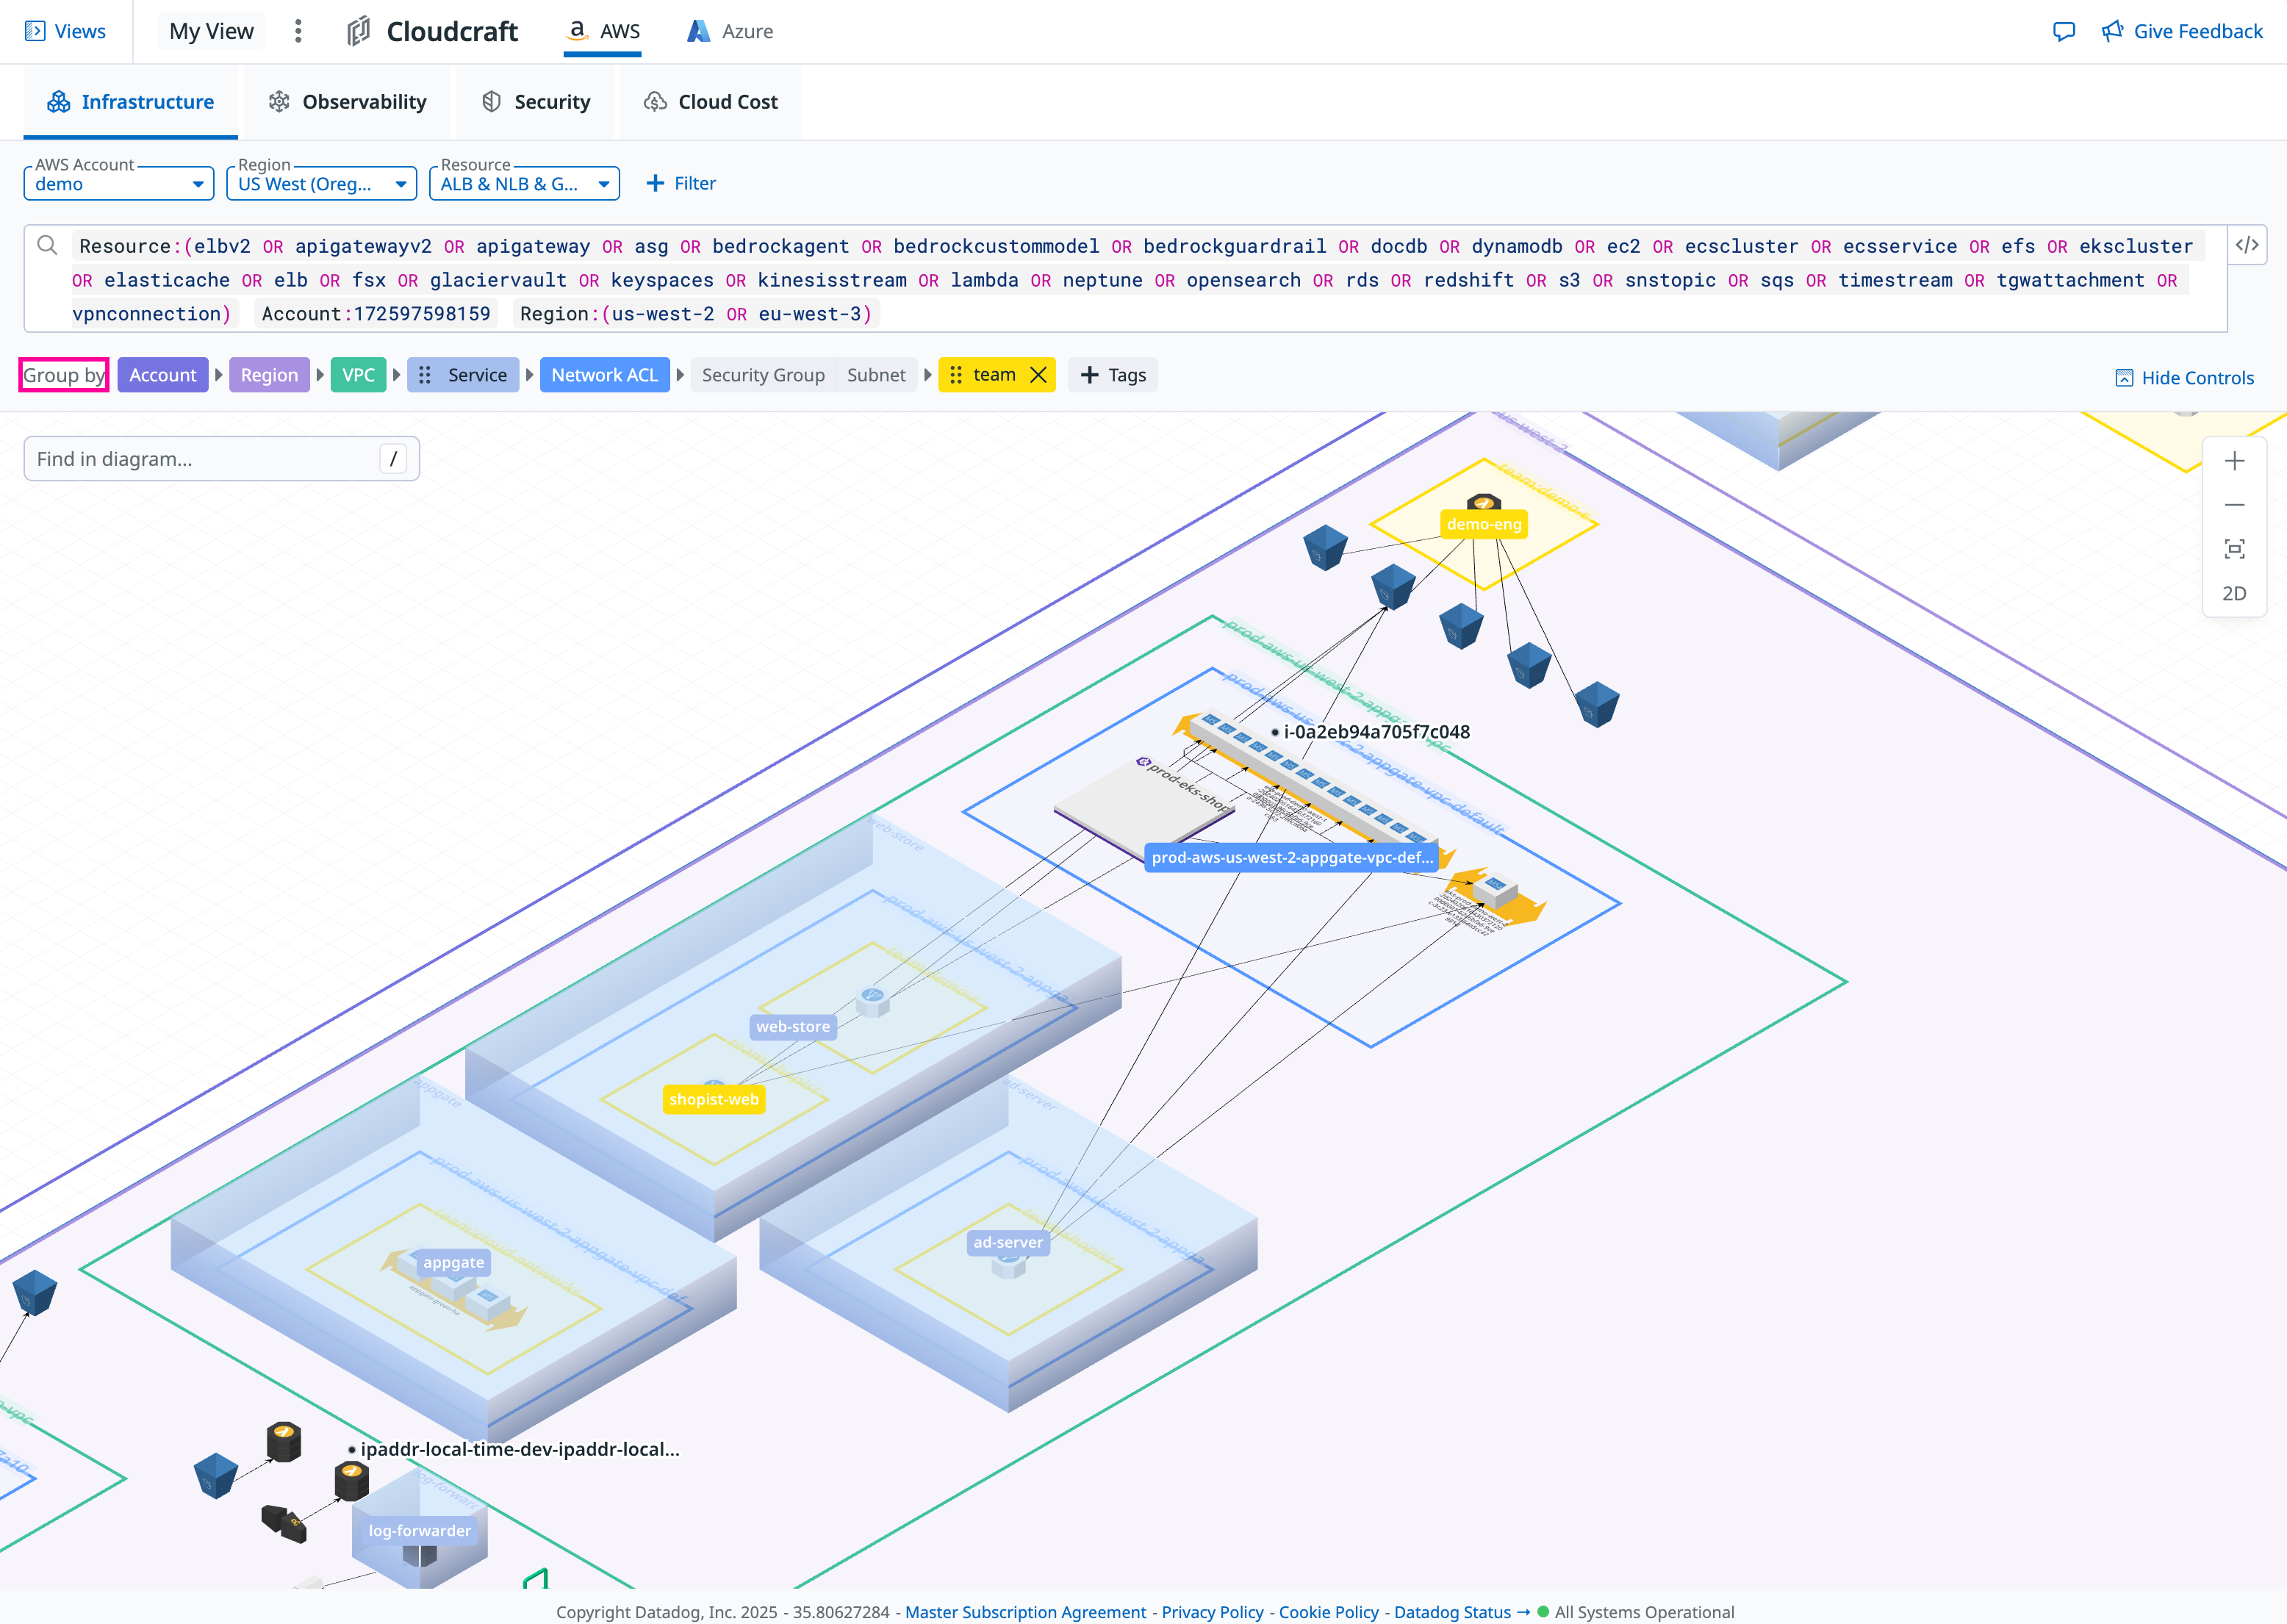The height and width of the screenshot is (1624, 2287).
Task: Open the Resource dropdown
Action: click(x=524, y=183)
